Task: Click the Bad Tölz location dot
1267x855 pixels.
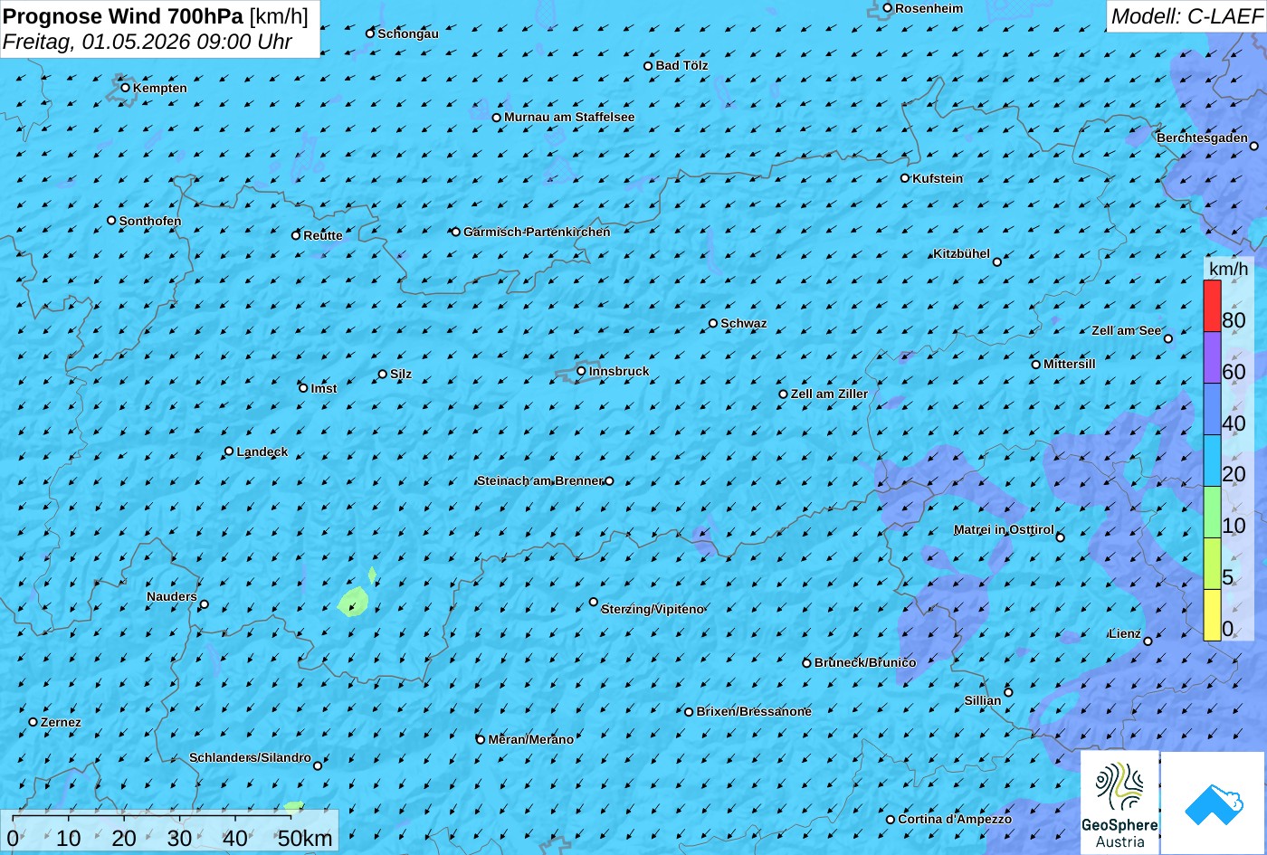Action: (x=648, y=66)
